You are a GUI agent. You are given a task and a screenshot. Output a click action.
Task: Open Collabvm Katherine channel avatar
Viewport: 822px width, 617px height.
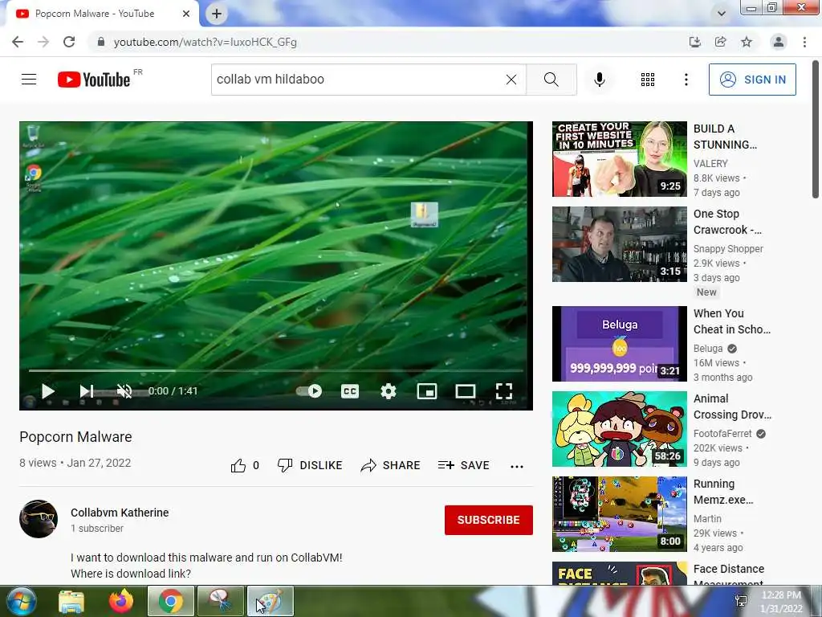39,519
